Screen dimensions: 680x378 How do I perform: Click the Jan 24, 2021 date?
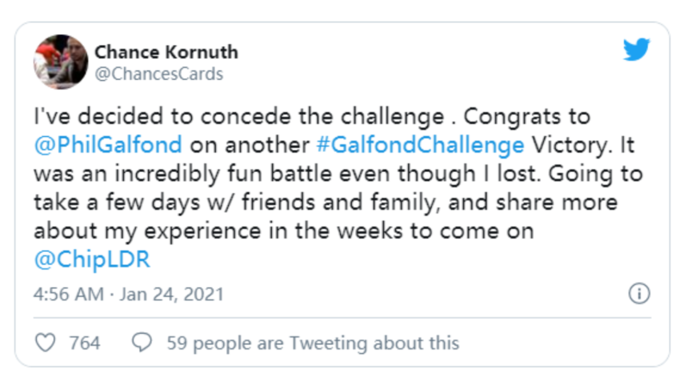(171, 294)
